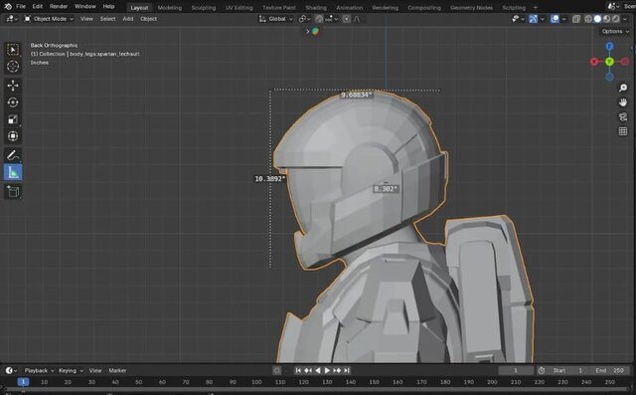Open pivot point dropdown
This screenshot has height=395, width=636.
pyautogui.click(x=305, y=19)
